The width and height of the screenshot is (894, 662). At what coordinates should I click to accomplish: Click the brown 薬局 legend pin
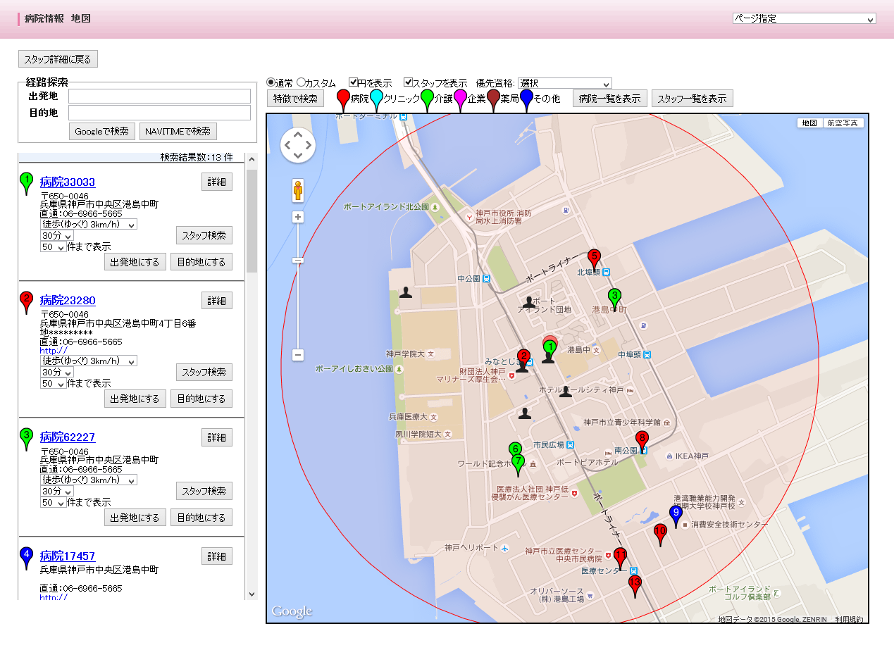[x=493, y=100]
